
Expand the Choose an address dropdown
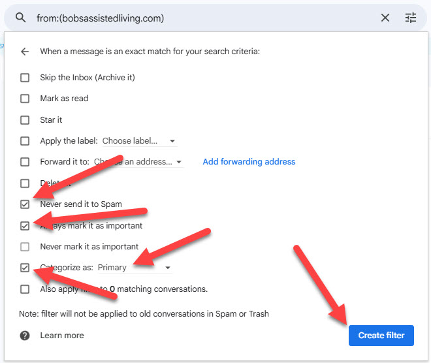click(138, 162)
